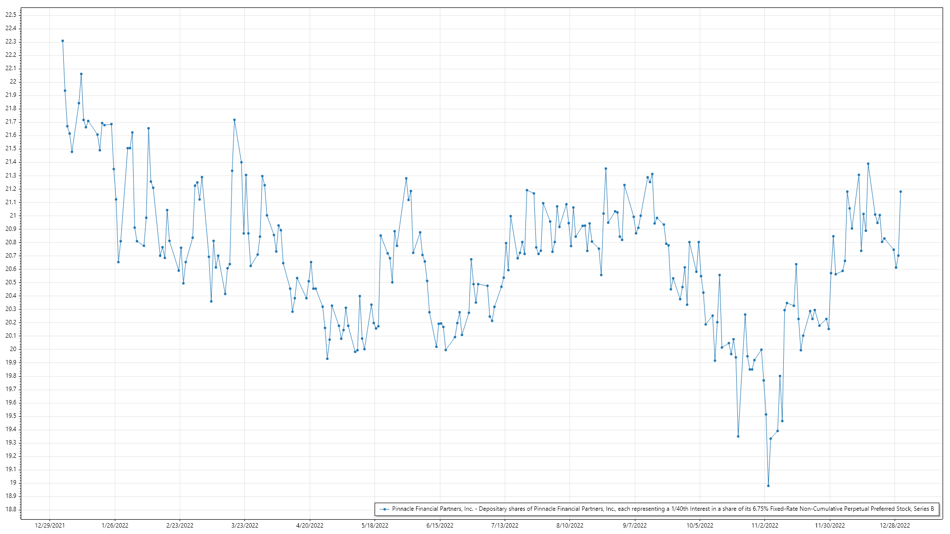Click the 7/13/2022 x-axis date label

click(x=505, y=526)
